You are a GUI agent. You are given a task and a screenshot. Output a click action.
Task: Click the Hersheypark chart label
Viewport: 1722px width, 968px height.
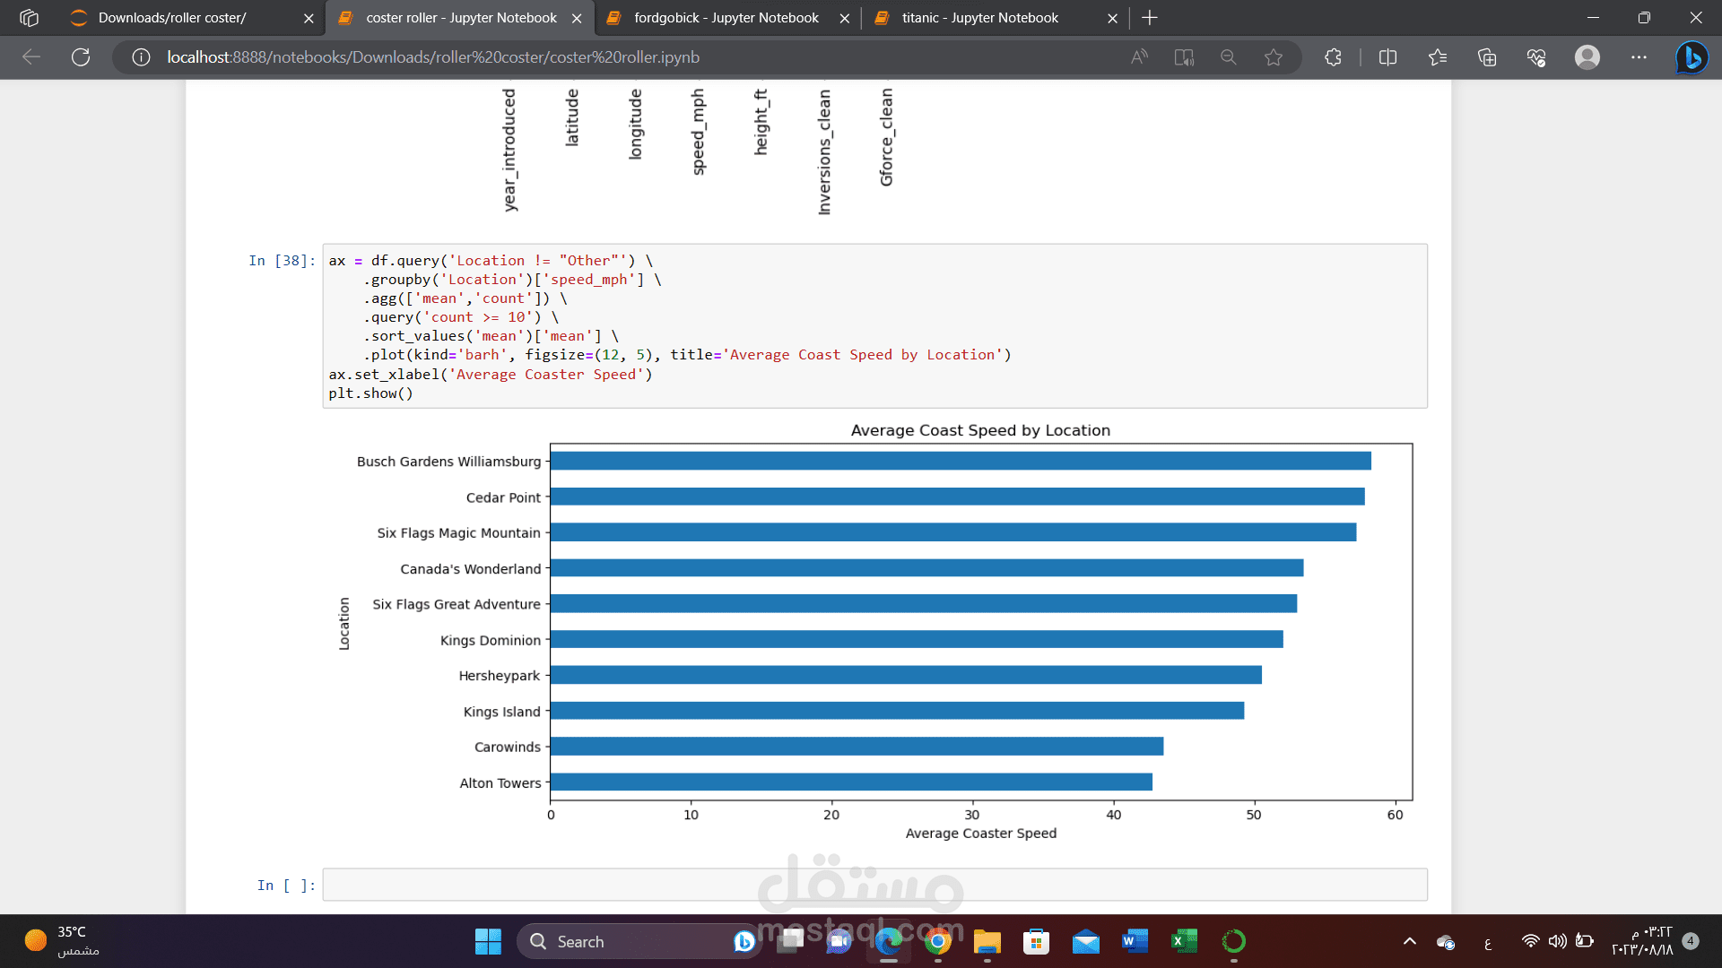500,676
